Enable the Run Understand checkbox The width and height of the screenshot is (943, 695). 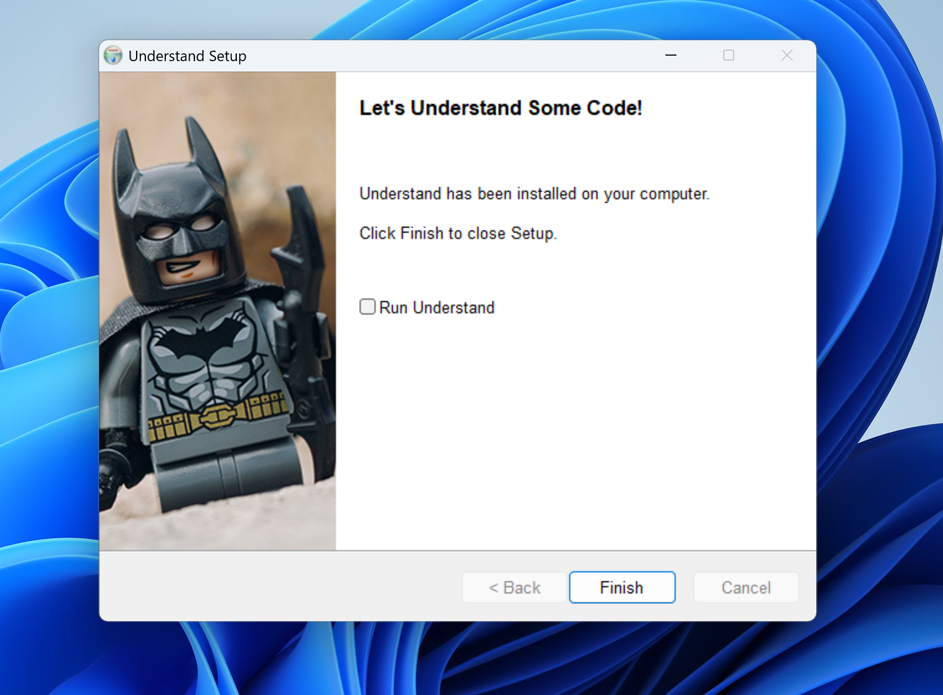367,307
